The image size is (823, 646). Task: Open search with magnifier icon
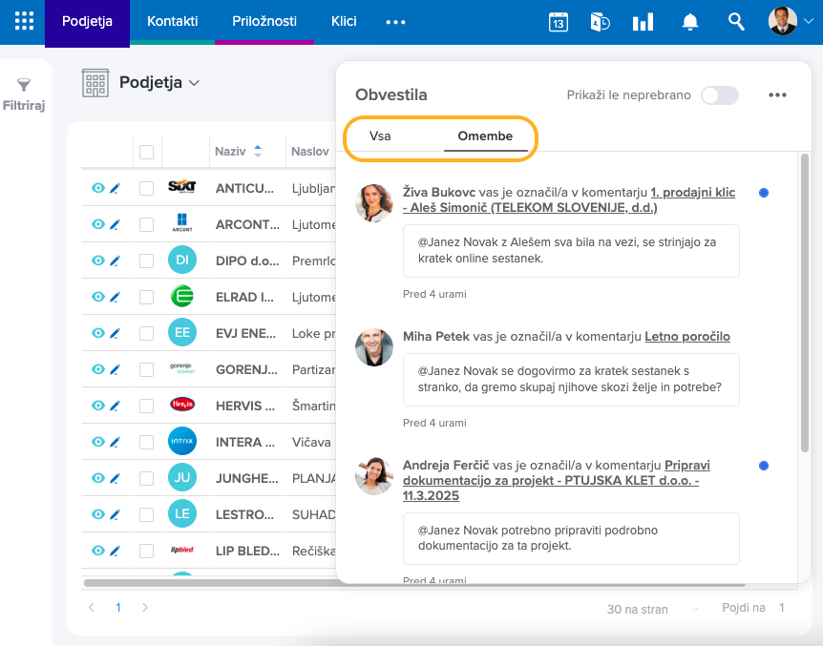735,22
